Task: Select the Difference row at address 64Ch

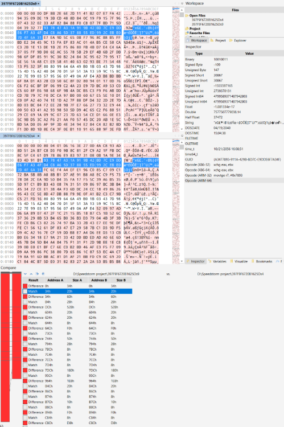Action: point(77,328)
